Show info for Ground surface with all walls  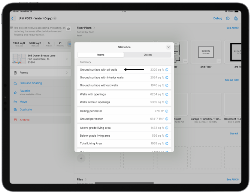coord(167,70)
